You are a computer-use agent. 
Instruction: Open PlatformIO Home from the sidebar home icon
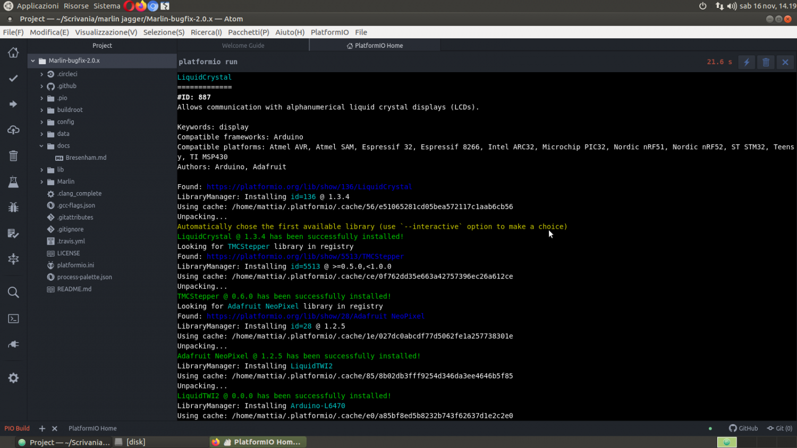coord(13,53)
